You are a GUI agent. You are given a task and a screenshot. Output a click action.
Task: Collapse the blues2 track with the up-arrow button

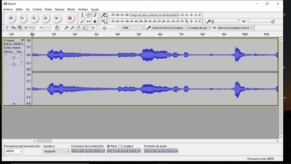(14, 103)
